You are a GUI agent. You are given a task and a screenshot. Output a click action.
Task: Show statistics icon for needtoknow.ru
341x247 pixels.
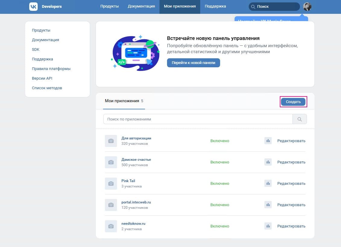coord(268,226)
